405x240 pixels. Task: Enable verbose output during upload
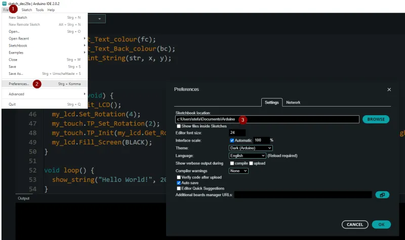[251, 163]
